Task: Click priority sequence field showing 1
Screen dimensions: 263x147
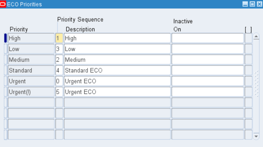Action: click(59, 38)
